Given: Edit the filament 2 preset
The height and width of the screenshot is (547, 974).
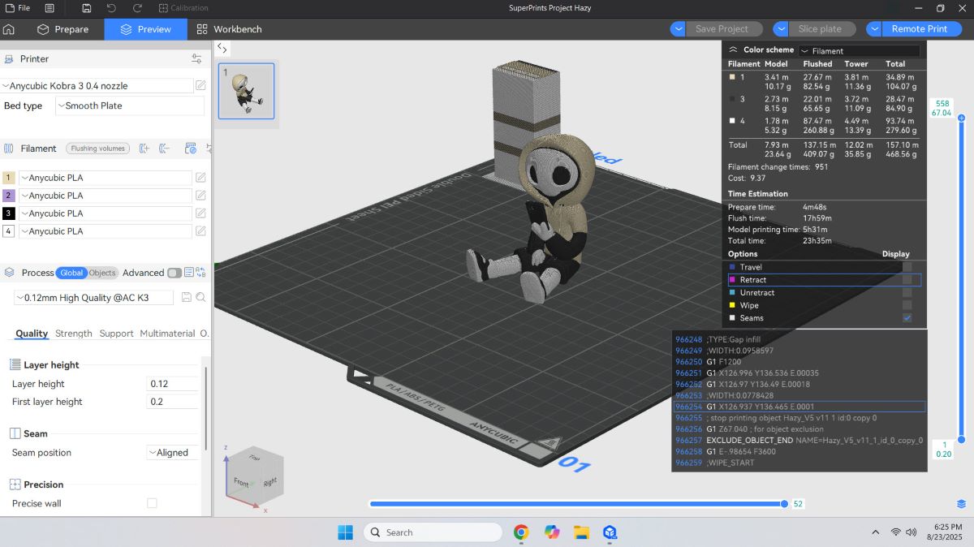Looking at the screenshot, I should [200, 196].
